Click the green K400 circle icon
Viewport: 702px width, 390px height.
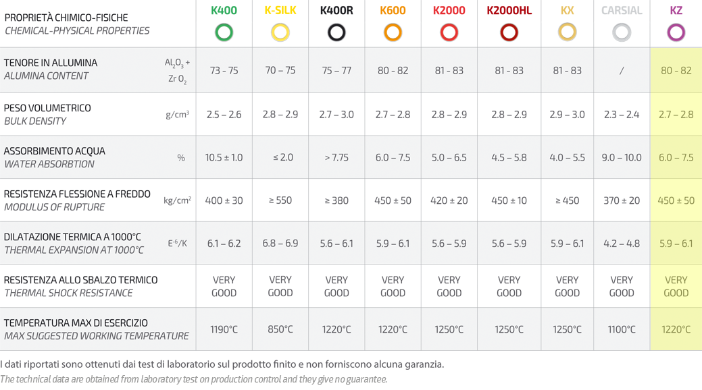224,32
